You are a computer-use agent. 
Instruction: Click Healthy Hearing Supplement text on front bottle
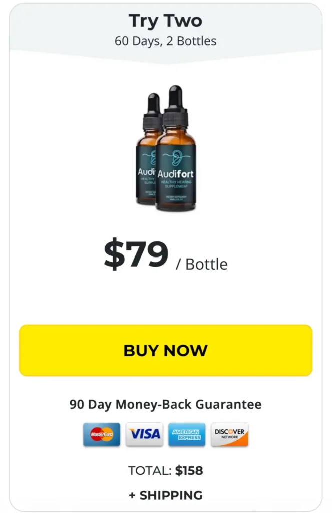click(x=176, y=184)
